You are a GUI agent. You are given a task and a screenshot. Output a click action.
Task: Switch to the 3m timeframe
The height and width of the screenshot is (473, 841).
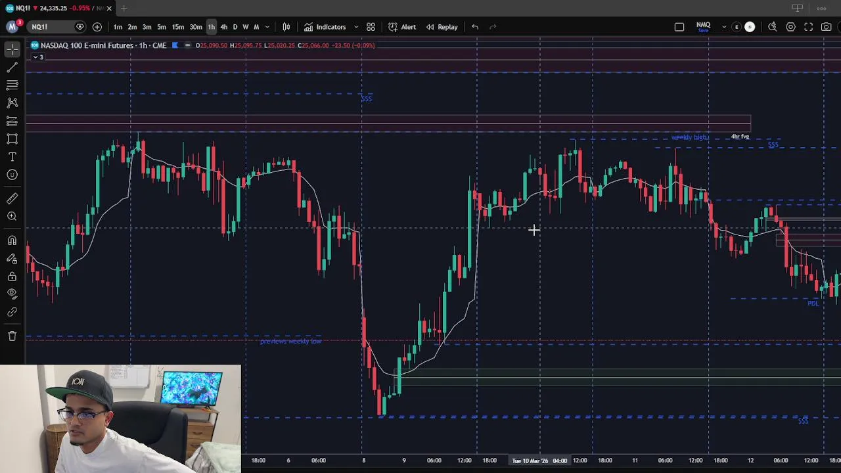(x=147, y=27)
